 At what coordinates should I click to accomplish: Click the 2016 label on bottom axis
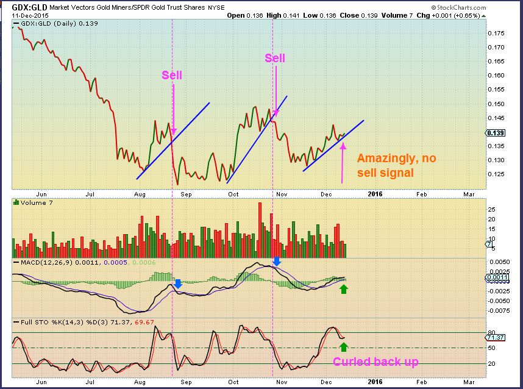pyautogui.click(x=375, y=382)
